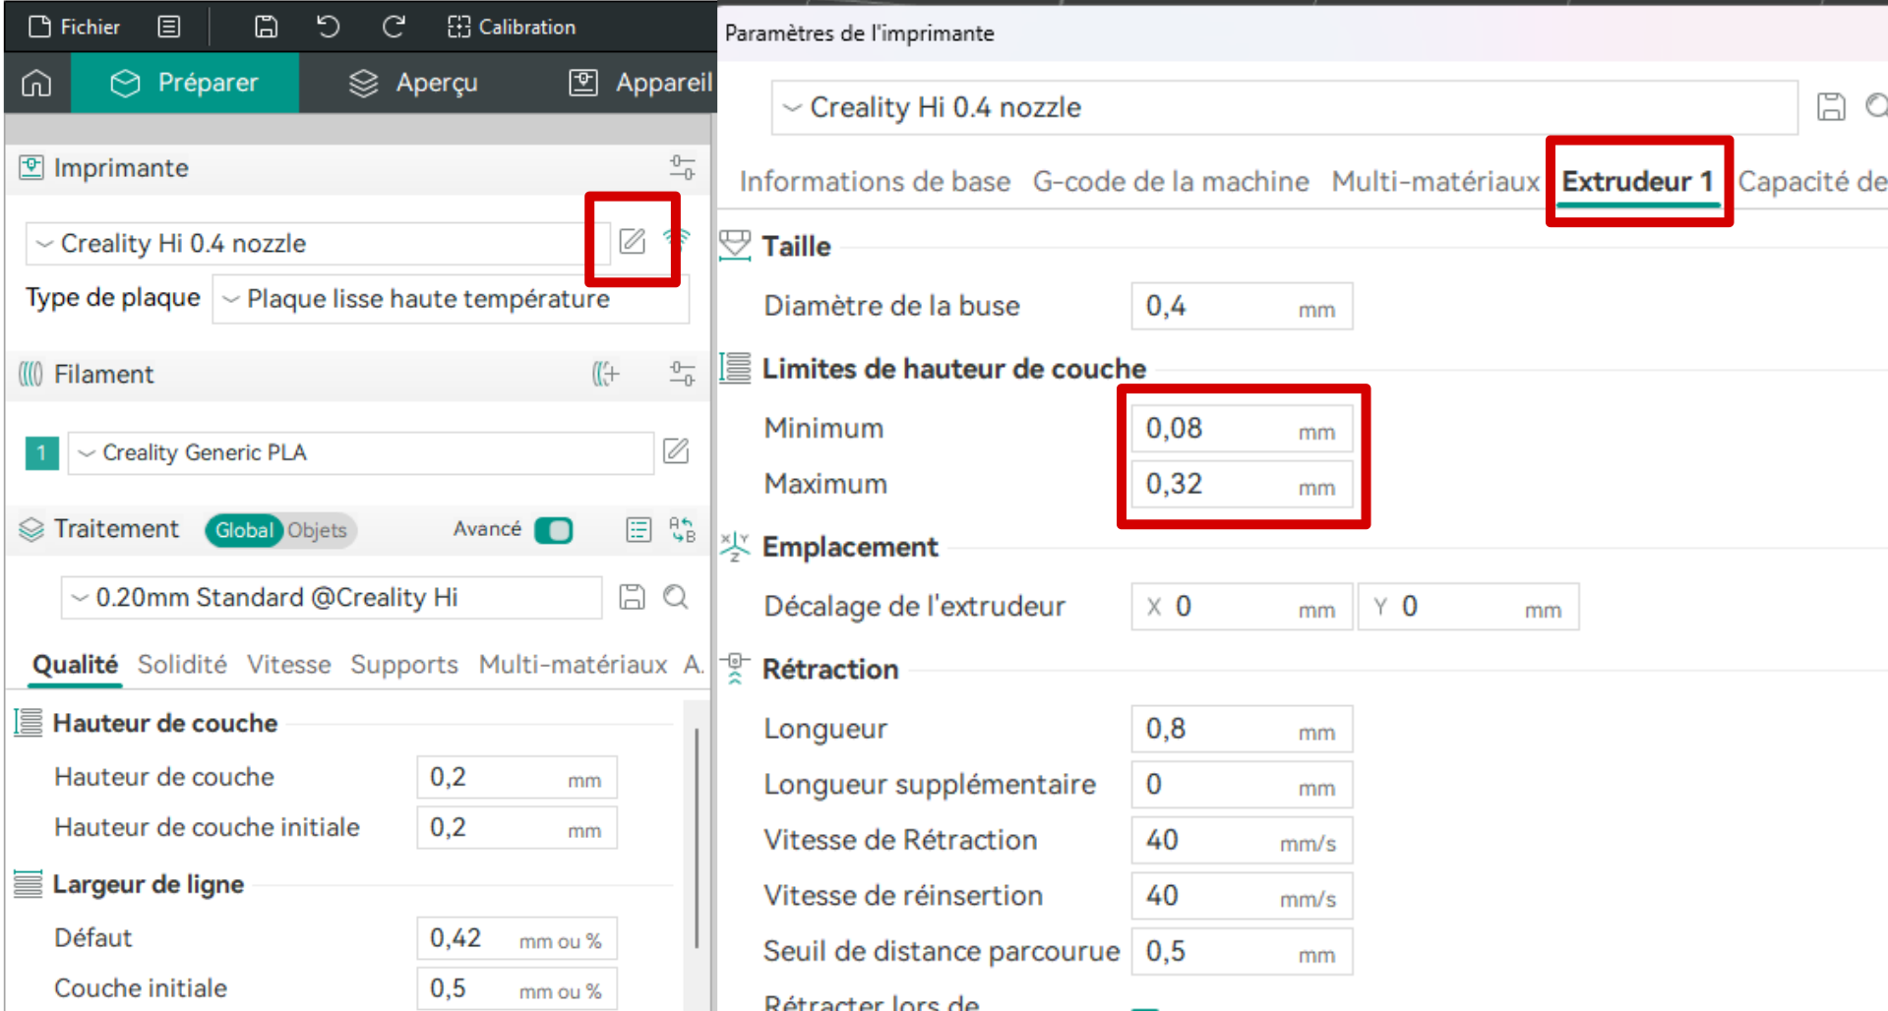Open the Vitesse settings tab
The height and width of the screenshot is (1011, 1888).
point(288,665)
